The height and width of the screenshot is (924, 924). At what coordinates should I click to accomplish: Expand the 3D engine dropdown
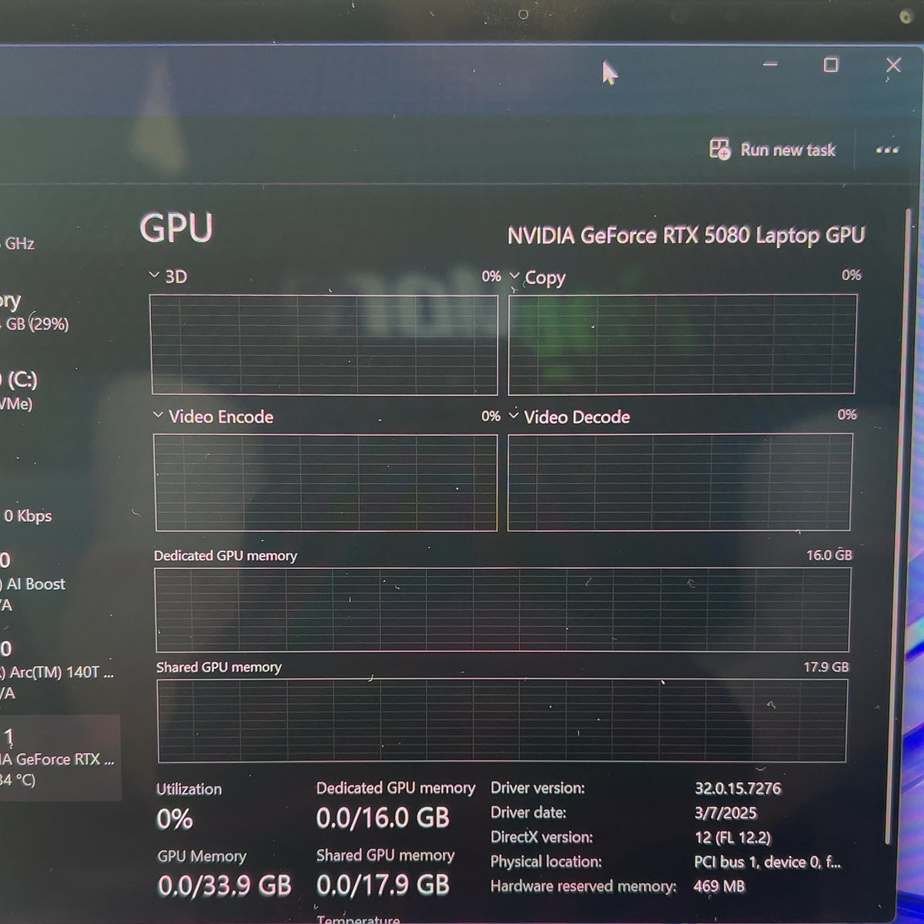[154, 276]
